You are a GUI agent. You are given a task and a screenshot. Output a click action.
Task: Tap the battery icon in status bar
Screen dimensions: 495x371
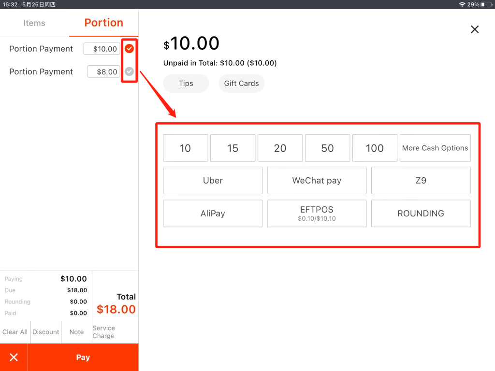click(x=486, y=4)
